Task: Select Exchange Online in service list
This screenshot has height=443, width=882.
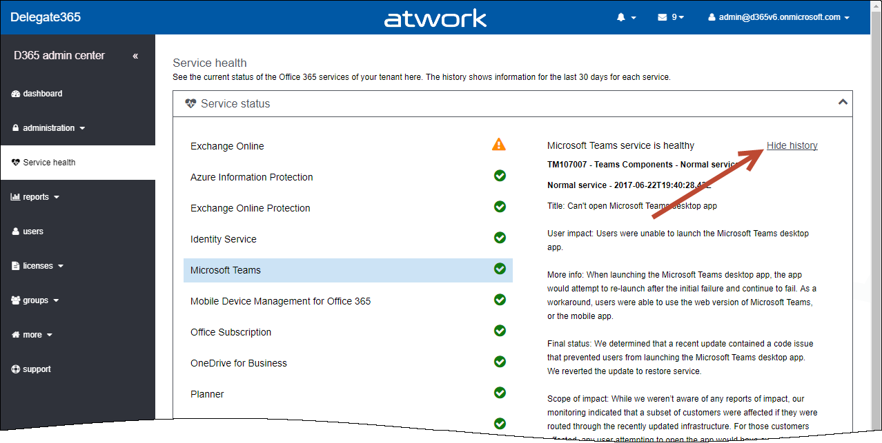Action: click(x=348, y=146)
